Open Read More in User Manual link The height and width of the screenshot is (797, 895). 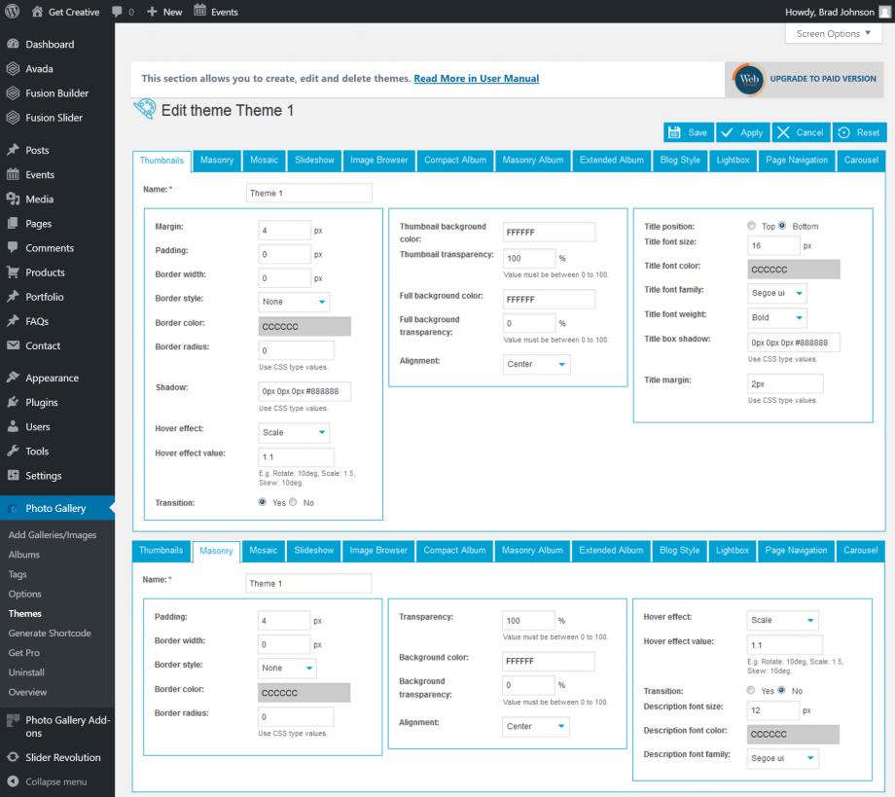click(x=476, y=79)
